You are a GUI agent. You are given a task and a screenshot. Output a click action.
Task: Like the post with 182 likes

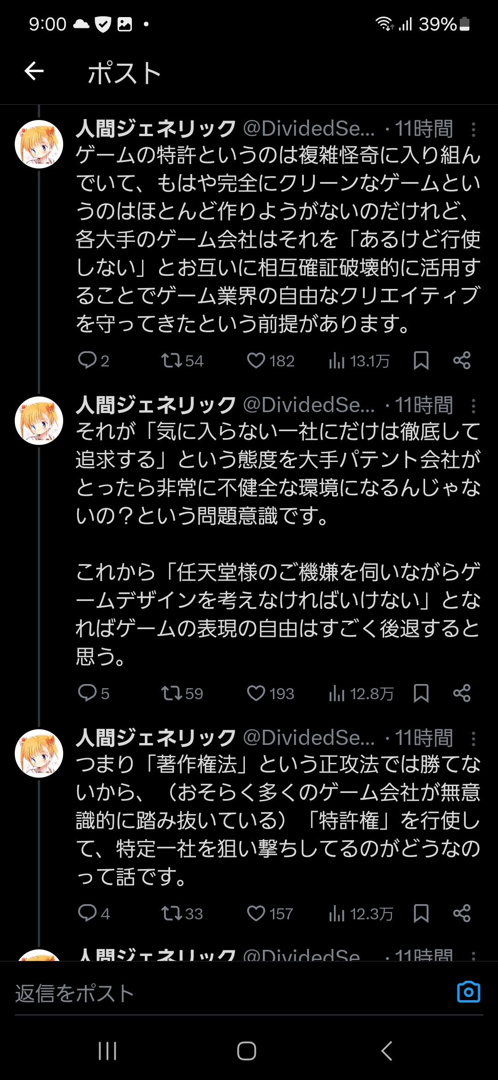click(x=271, y=360)
